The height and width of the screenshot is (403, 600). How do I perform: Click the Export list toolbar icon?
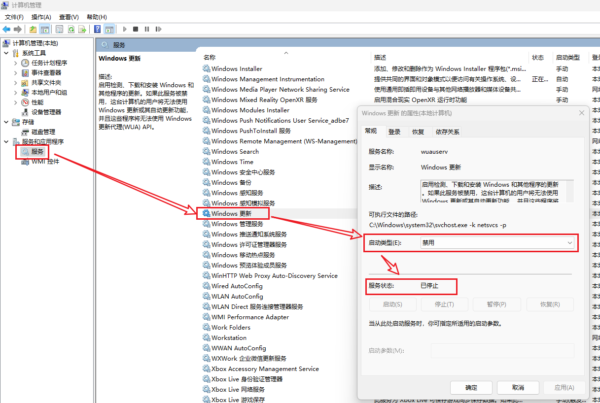[82, 29]
